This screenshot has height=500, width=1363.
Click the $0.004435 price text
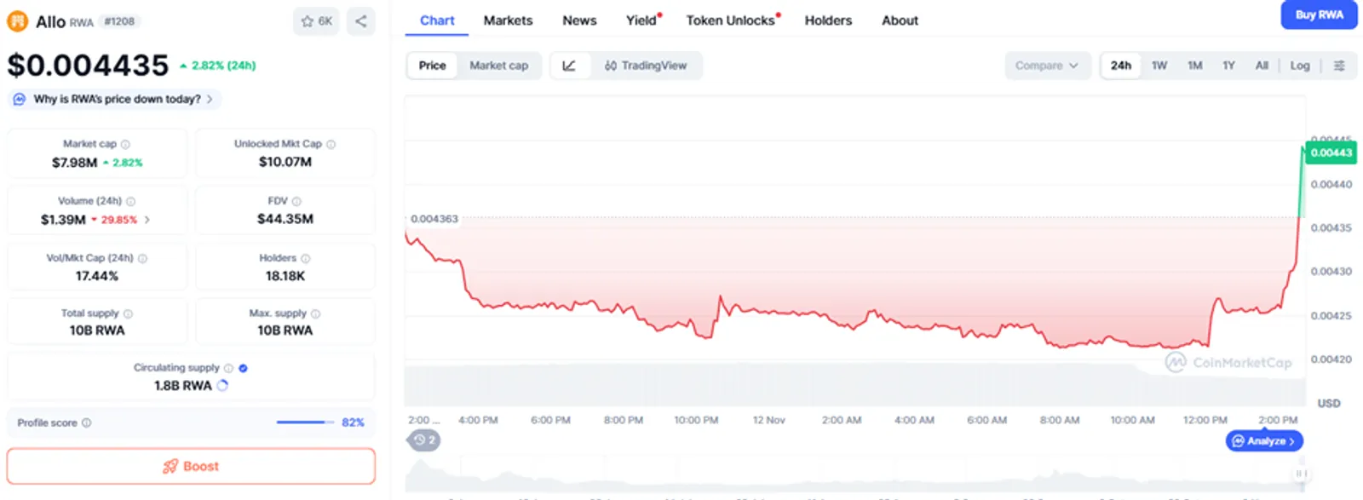[x=89, y=66]
